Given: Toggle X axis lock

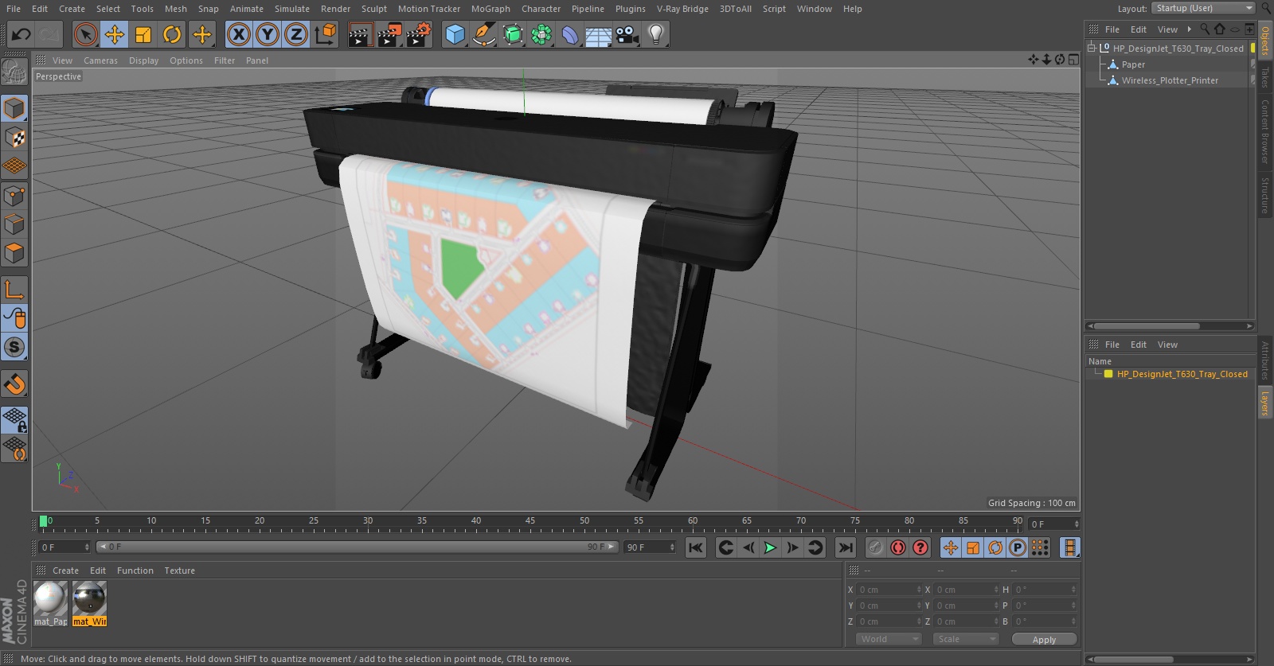Looking at the screenshot, I should point(238,34).
